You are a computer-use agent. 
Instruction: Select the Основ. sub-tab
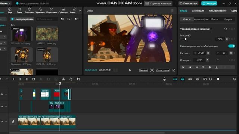click(x=187, y=19)
